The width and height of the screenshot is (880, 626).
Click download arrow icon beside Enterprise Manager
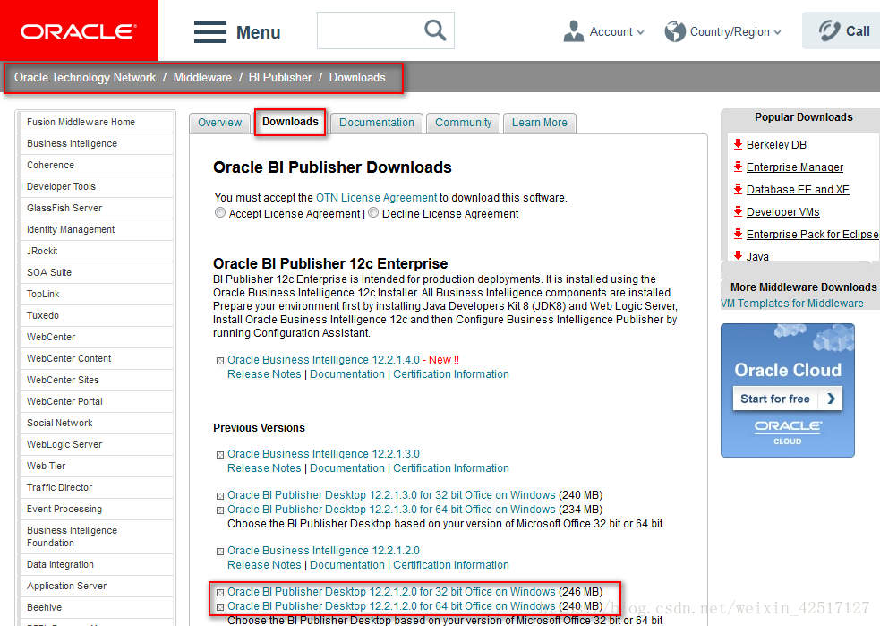coord(738,167)
